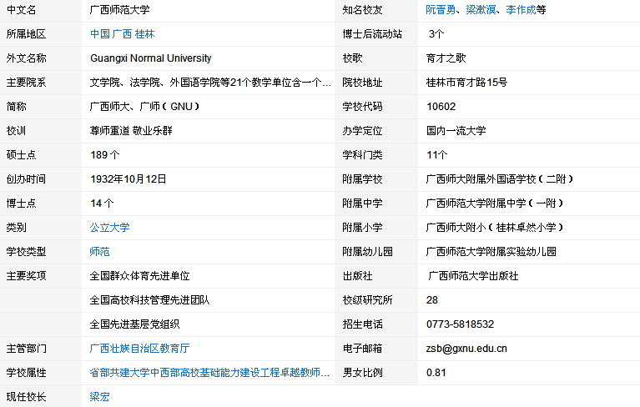The width and height of the screenshot is (640, 407).
Task: Click the 国内一流大学 positioning value
Action: [x=456, y=131]
